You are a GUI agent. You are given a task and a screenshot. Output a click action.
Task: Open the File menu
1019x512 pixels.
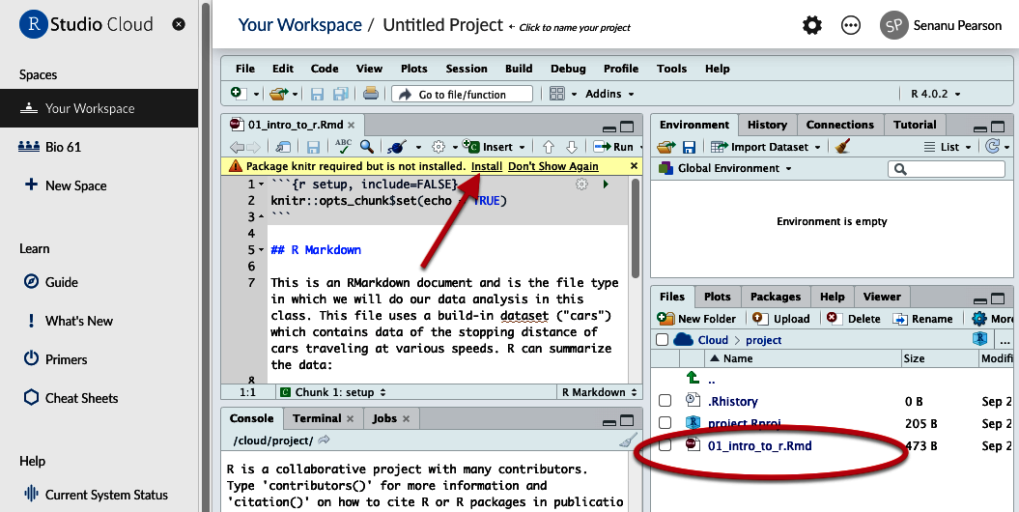(x=245, y=69)
